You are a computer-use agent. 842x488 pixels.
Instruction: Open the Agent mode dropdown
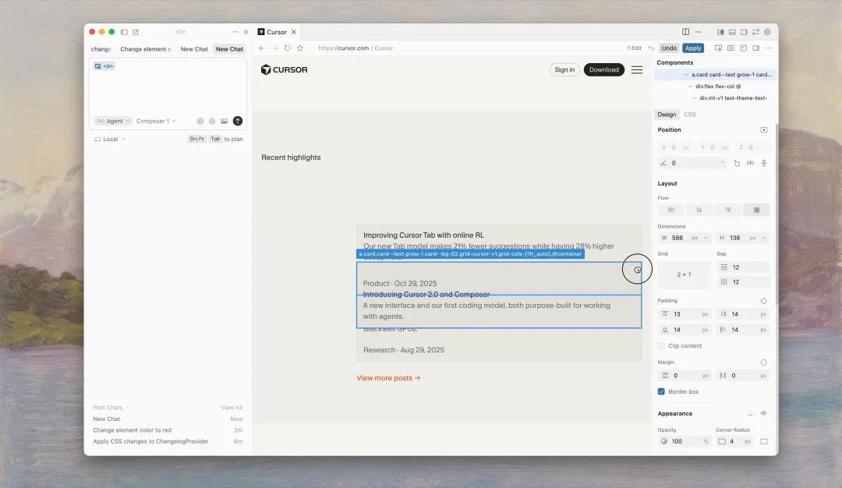(x=113, y=121)
